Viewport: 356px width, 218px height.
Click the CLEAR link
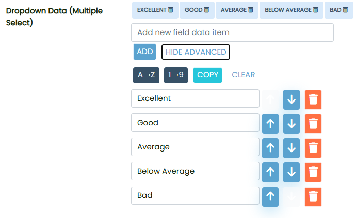pyautogui.click(x=243, y=75)
